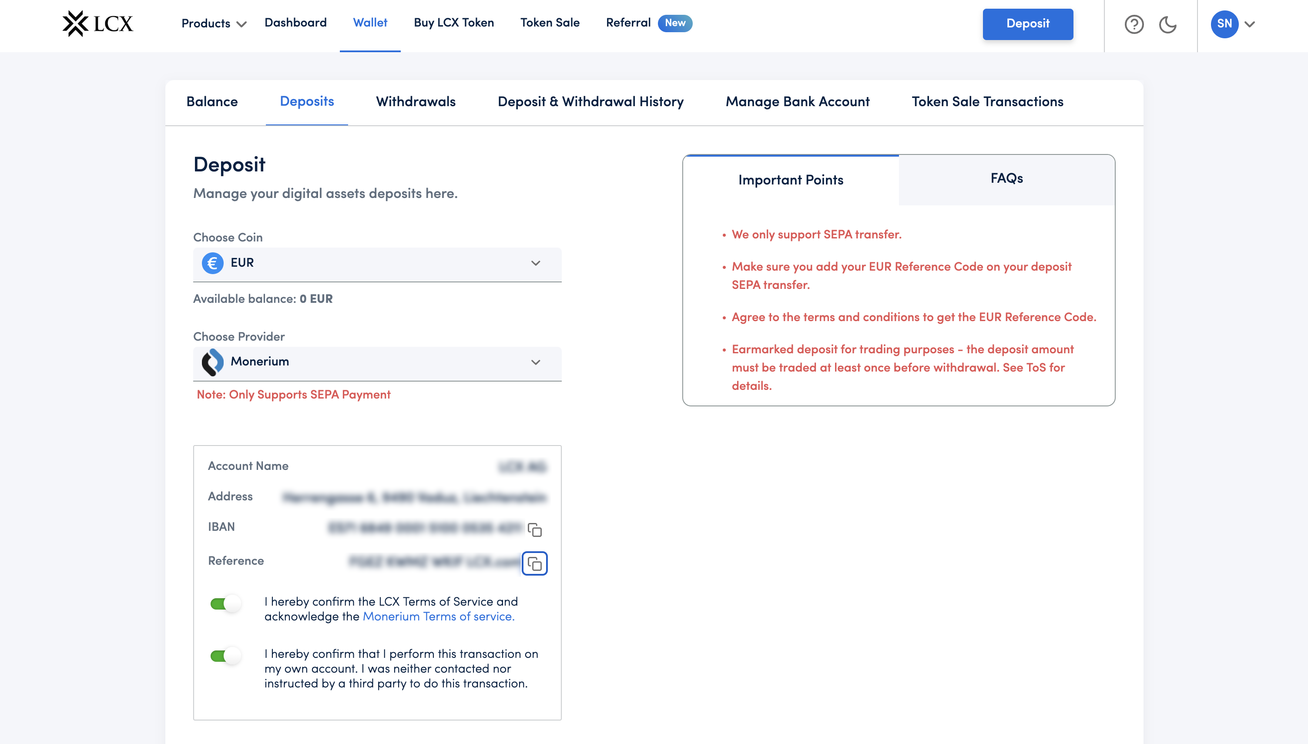Image resolution: width=1308 pixels, height=744 pixels.
Task: Click the Address label
Action: point(230,497)
